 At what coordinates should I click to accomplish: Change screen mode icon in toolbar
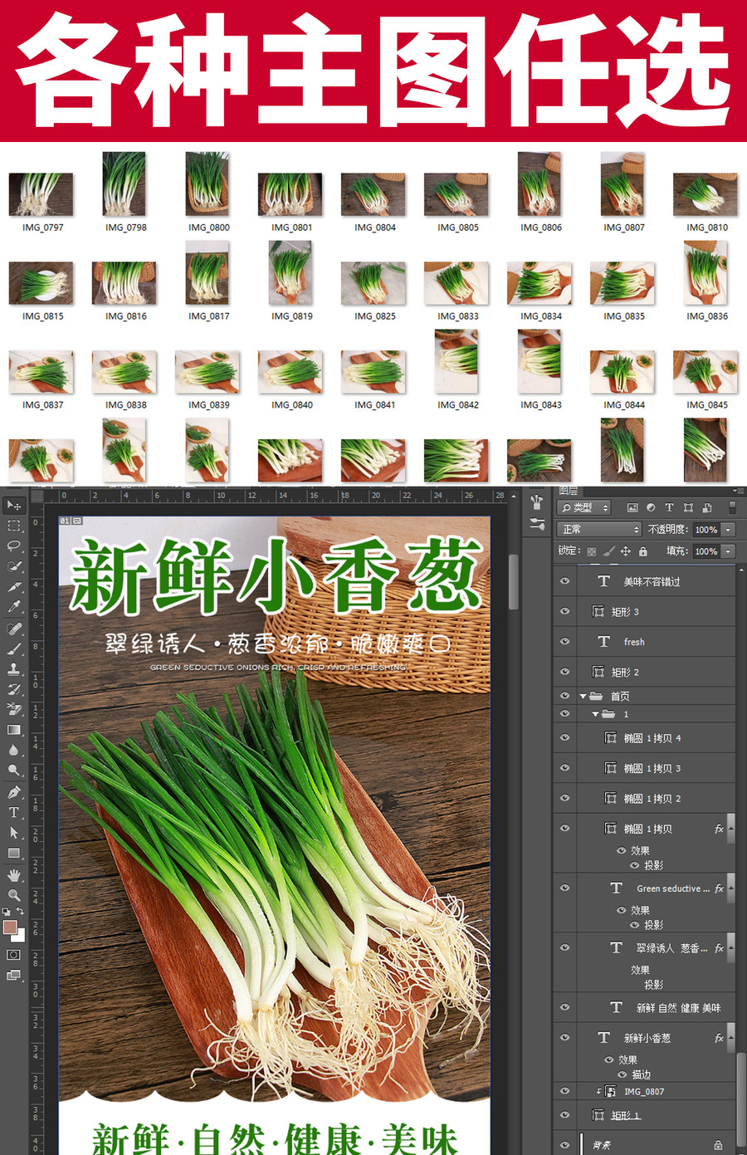tap(13, 976)
